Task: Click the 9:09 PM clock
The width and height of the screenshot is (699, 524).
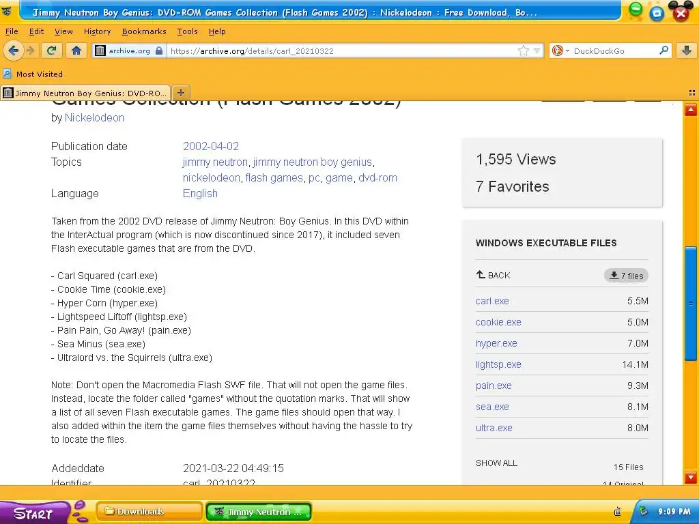Action: coord(674,511)
